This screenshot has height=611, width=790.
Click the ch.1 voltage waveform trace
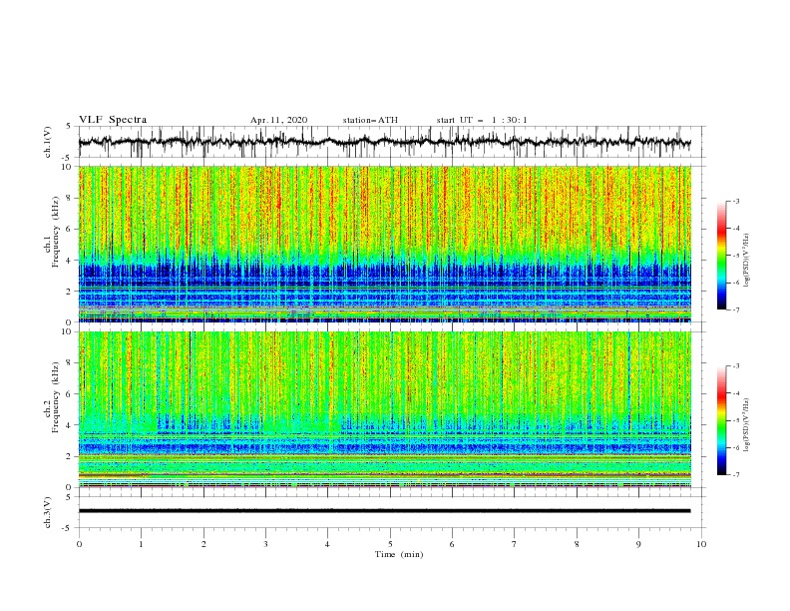[x=384, y=142]
